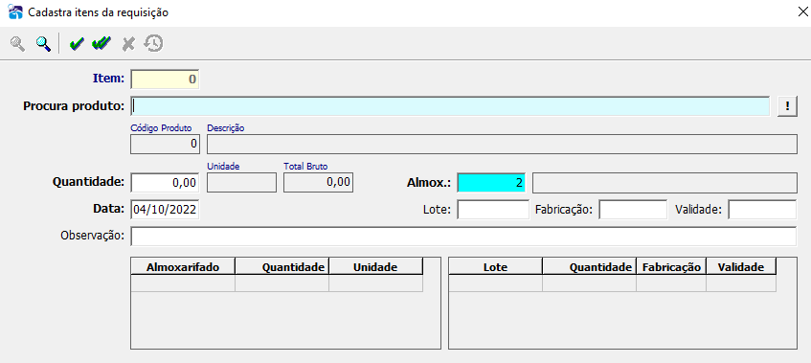Click the Item number field

pyautogui.click(x=165, y=79)
